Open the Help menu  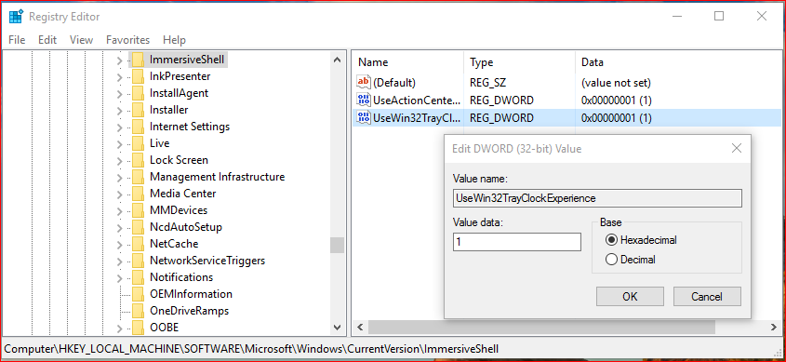pos(175,40)
